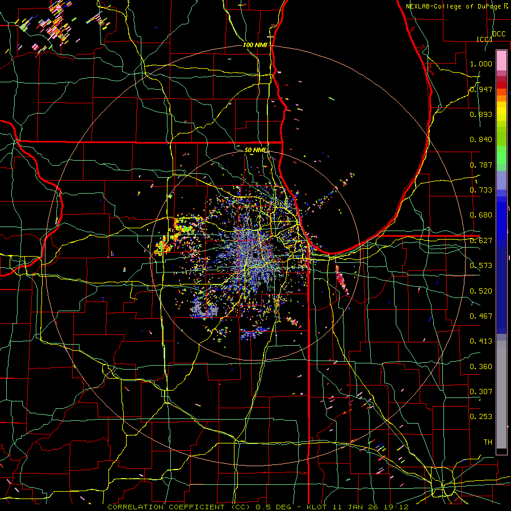Pick the lavender color scale segment
The height and width of the screenshot is (511, 511).
pyautogui.click(x=501, y=180)
